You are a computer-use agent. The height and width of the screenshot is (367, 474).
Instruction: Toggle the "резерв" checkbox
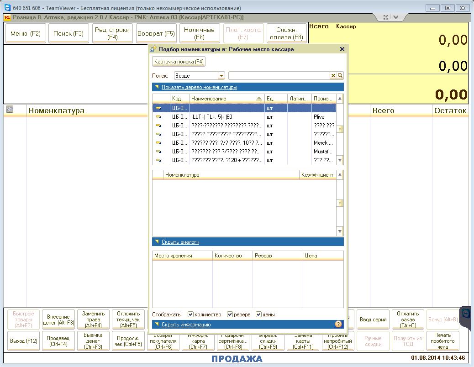coord(230,315)
